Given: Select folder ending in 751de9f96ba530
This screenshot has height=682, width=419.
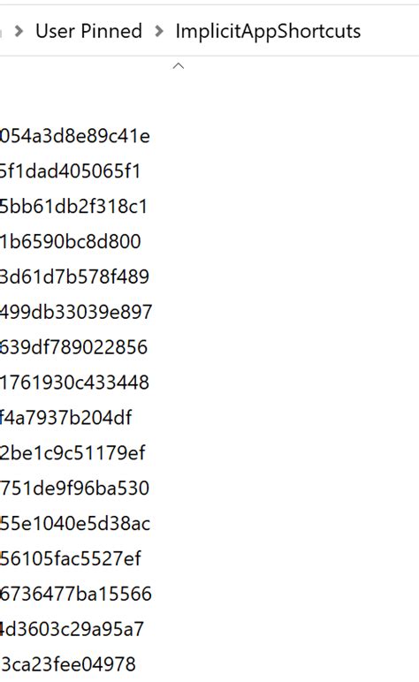Looking at the screenshot, I should click(74, 489).
